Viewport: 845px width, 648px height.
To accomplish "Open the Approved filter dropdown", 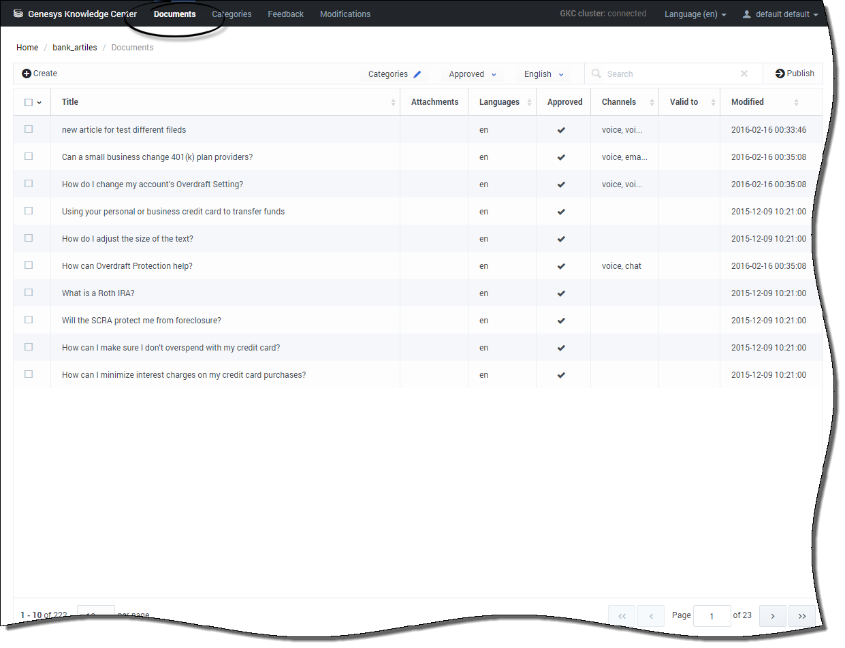I will (473, 74).
